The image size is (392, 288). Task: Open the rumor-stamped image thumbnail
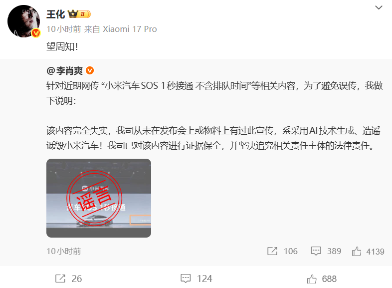click(x=99, y=198)
